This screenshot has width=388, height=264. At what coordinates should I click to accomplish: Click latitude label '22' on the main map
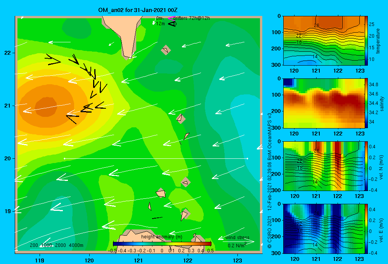pos(7,53)
